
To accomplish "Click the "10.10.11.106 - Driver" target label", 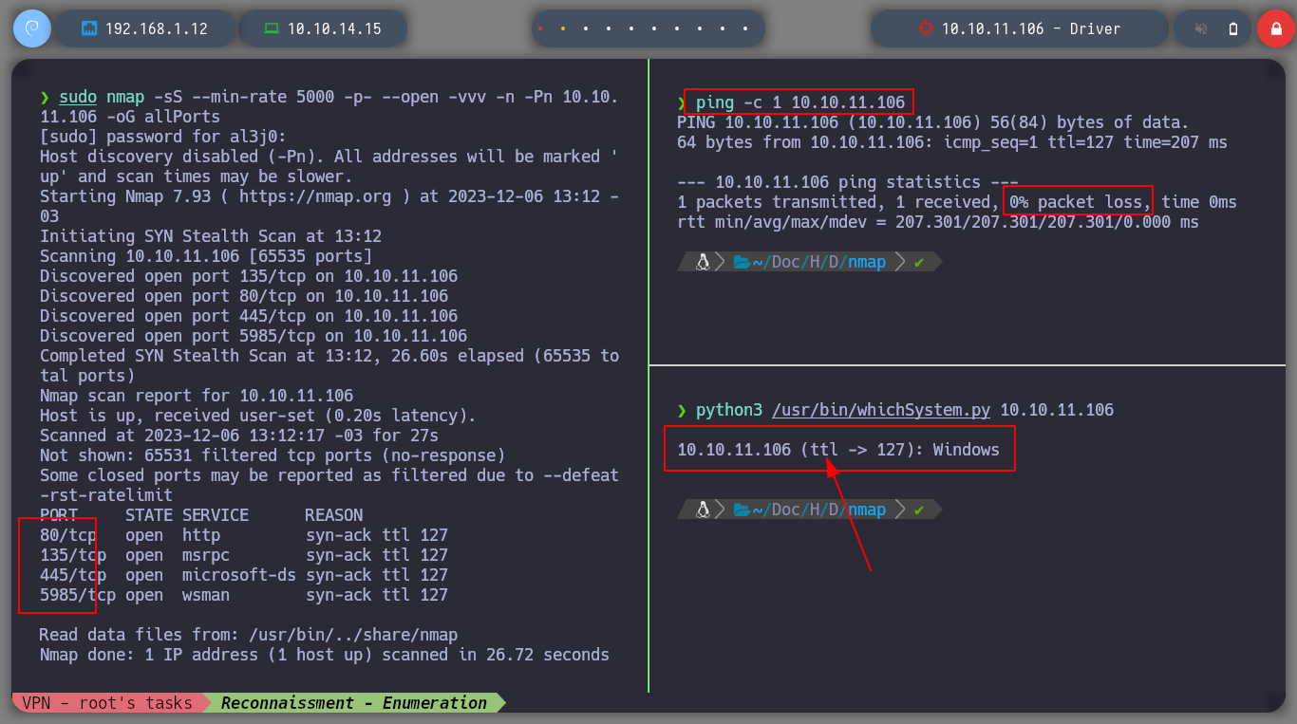I will [1031, 28].
